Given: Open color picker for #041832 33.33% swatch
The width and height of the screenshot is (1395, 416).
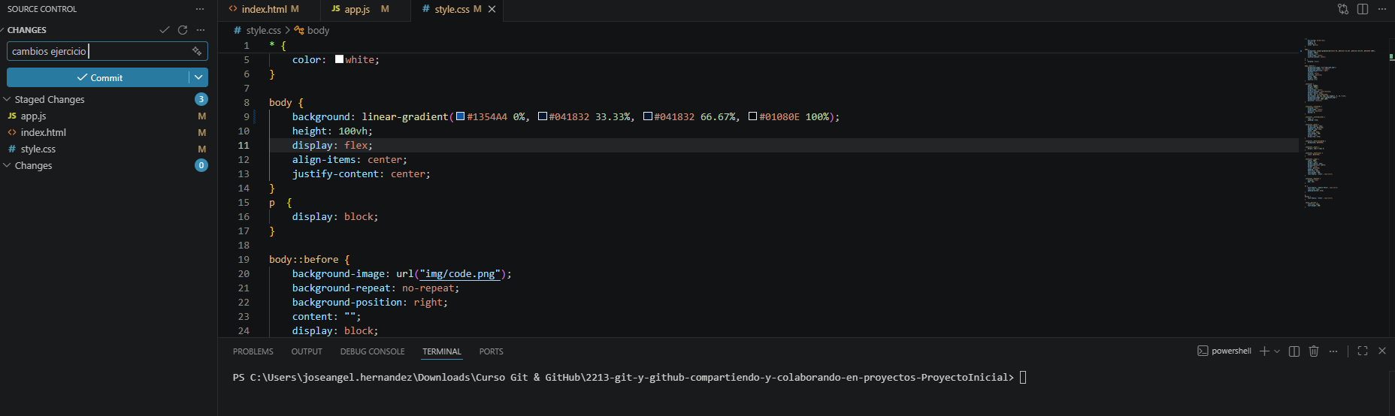Looking at the screenshot, I should pos(543,116).
